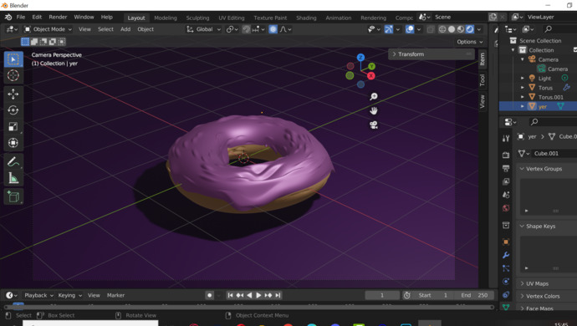
Task: Click the viewport zoom magnifier icon
Action: click(x=374, y=96)
